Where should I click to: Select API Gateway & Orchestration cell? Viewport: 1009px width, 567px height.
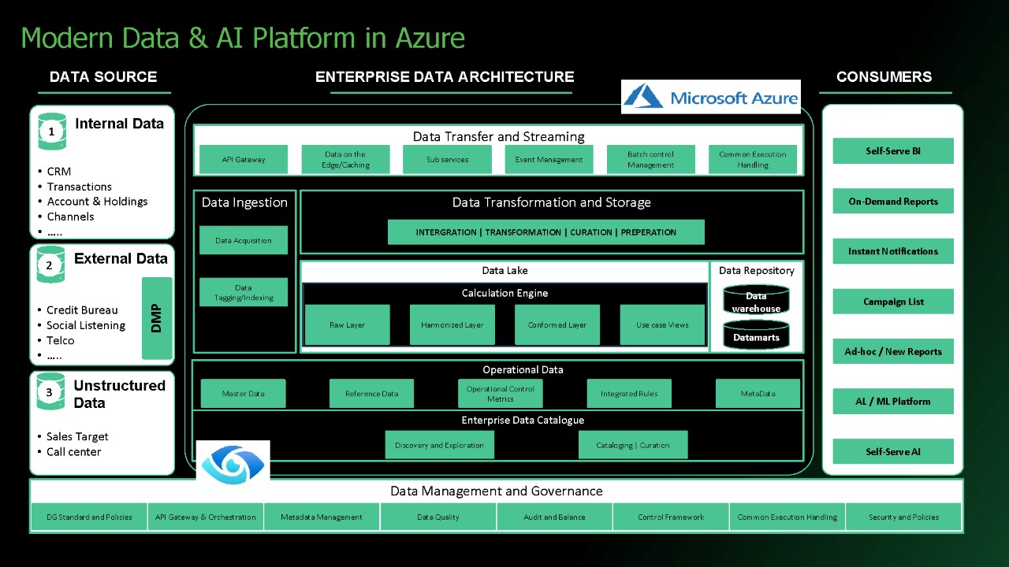(x=206, y=517)
